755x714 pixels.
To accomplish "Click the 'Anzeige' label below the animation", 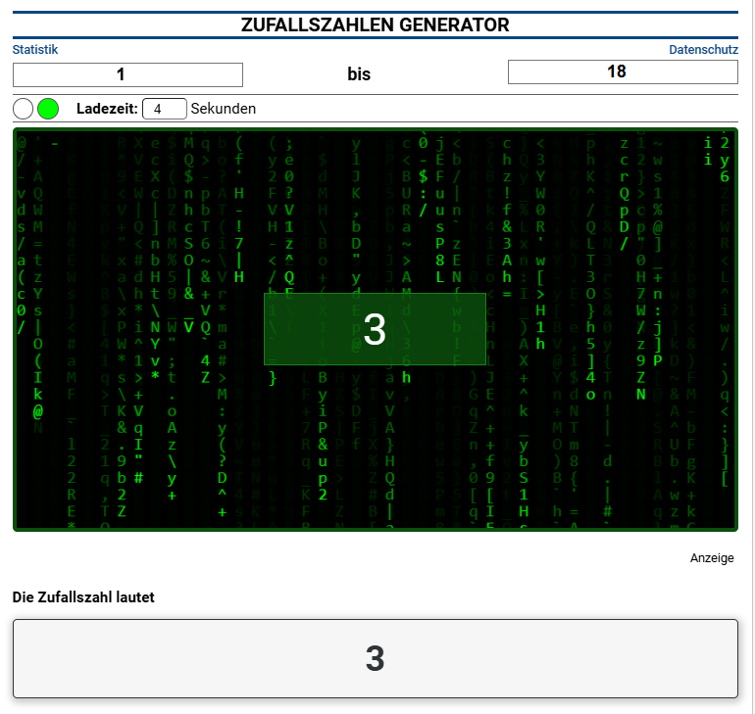I will [712, 558].
